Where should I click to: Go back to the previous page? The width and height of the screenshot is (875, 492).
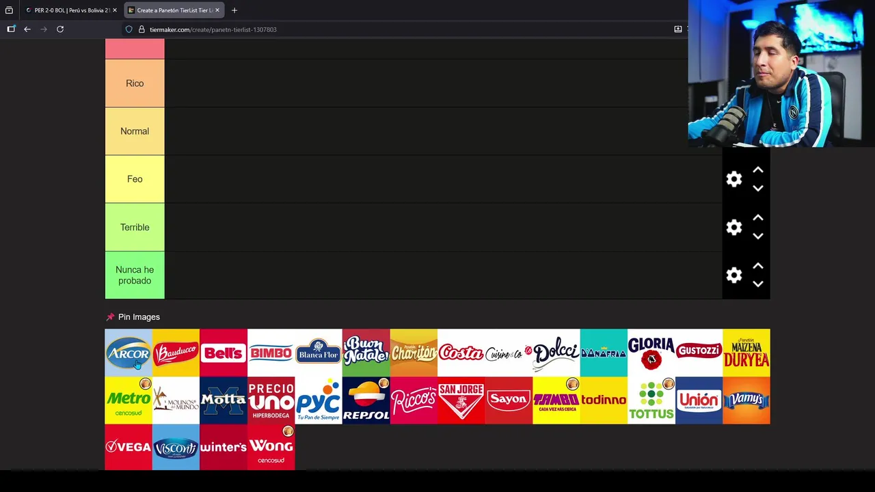pos(27,29)
